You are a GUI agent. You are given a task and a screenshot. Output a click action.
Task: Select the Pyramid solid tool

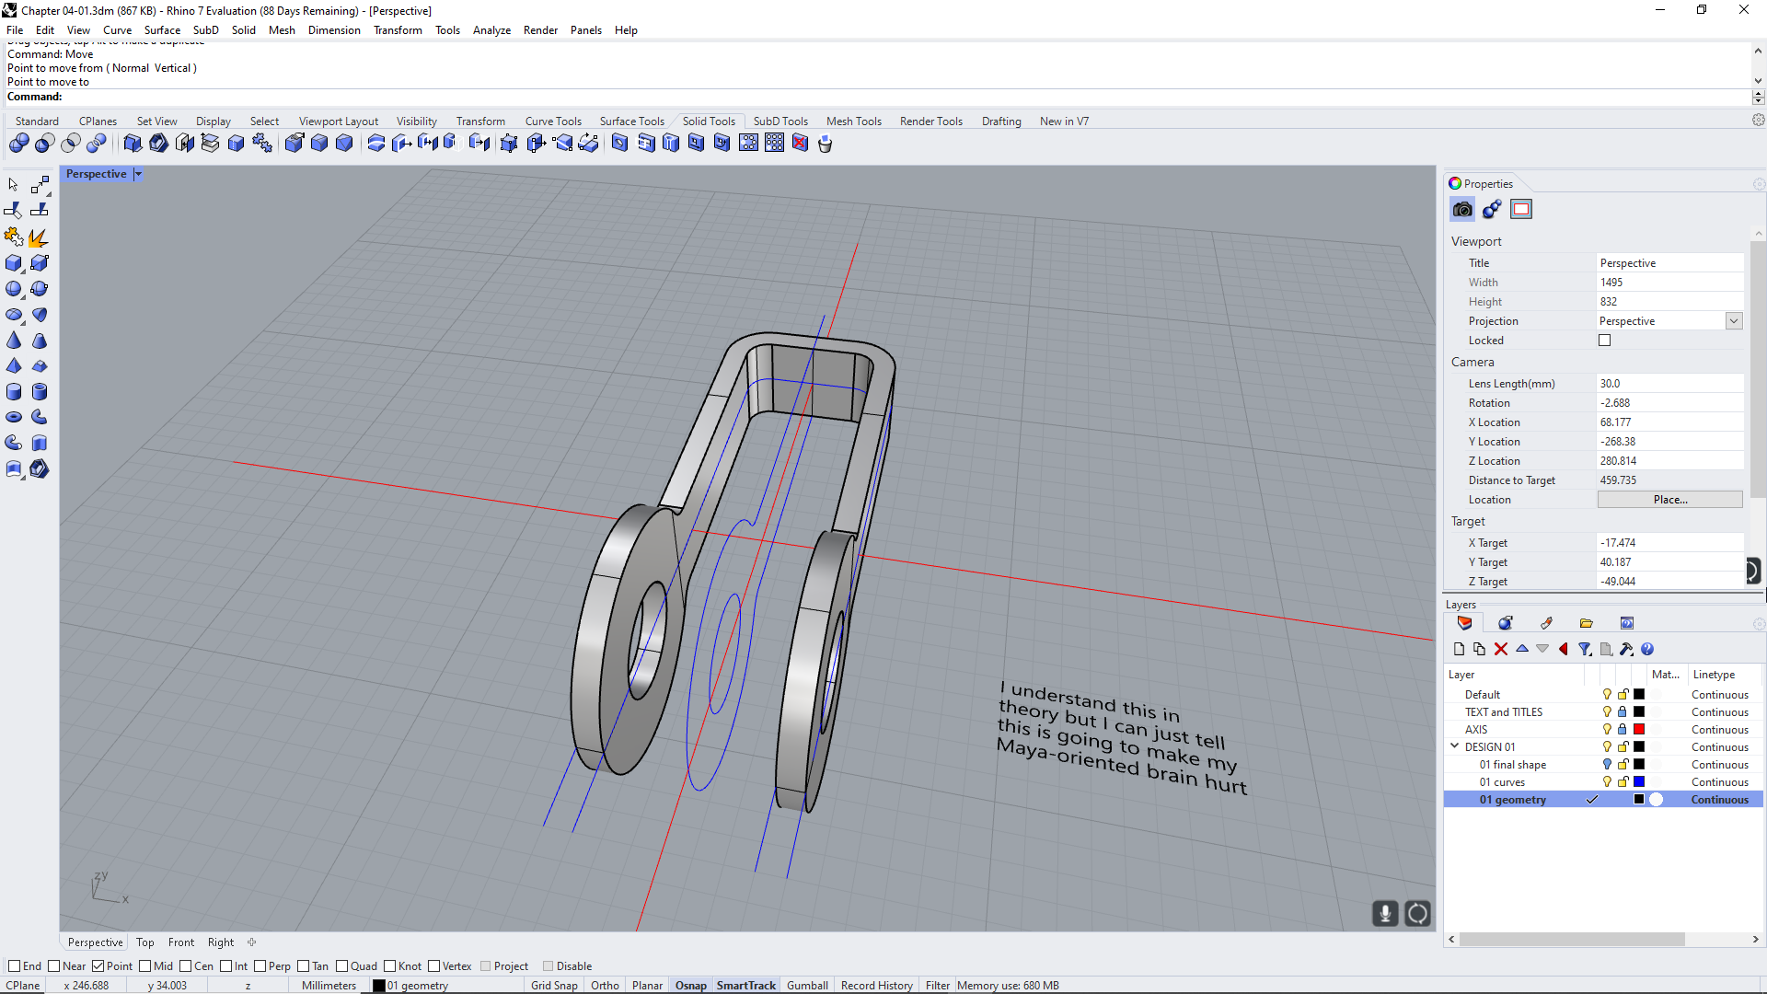tap(14, 366)
